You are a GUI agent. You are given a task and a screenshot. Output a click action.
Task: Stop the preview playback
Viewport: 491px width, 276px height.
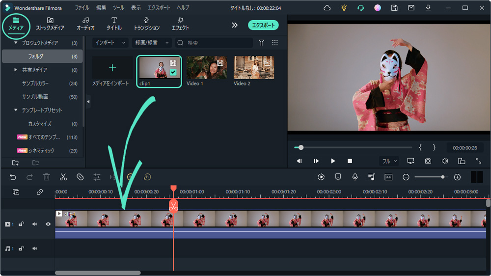click(x=350, y=161)
